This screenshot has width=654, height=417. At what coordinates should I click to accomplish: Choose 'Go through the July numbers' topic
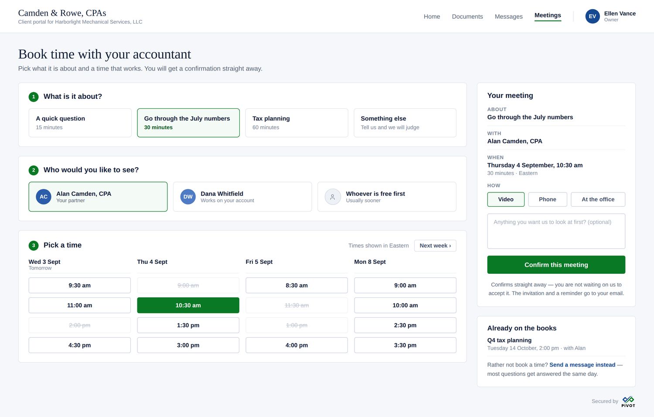(188, 123)
